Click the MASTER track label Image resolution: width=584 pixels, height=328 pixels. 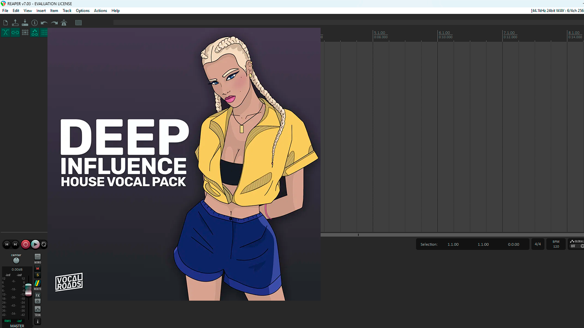pyautogui.click(x=17, y=326)
